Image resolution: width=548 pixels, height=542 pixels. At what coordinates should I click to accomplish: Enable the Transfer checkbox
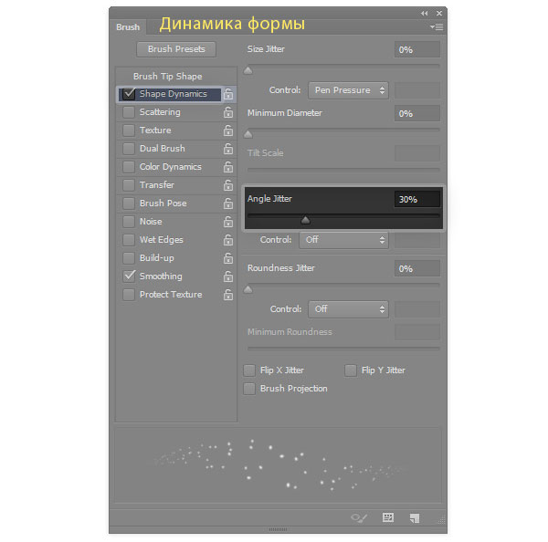pos(129,184)
